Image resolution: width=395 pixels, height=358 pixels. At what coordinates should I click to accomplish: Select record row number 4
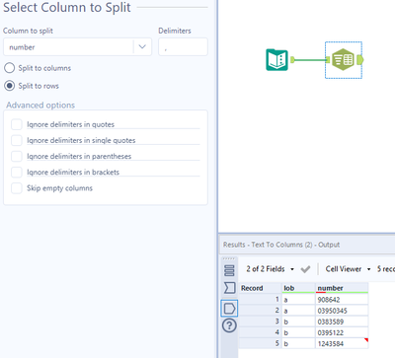pyautogui.click(x=260, y=332)
